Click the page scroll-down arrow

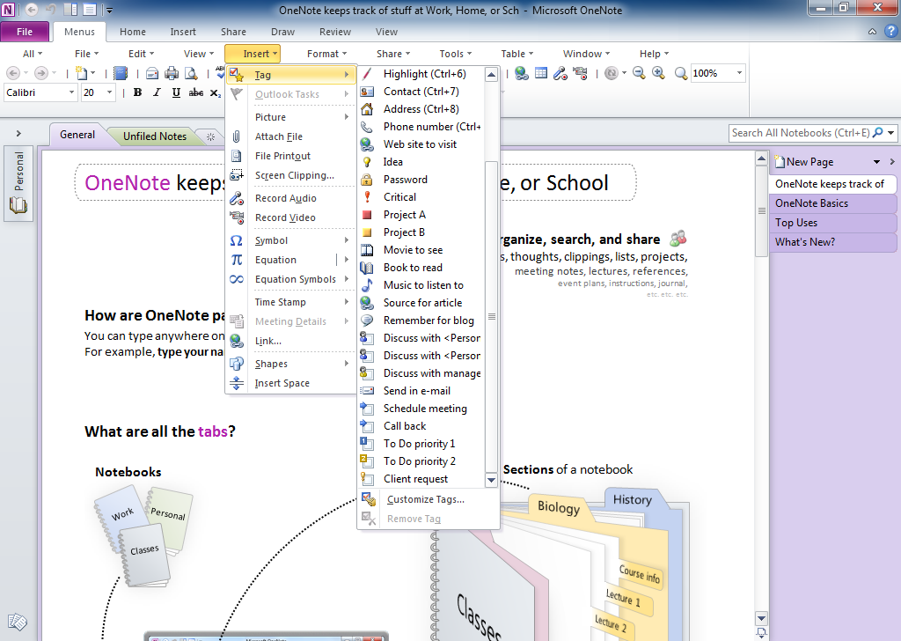click(761, 619)
